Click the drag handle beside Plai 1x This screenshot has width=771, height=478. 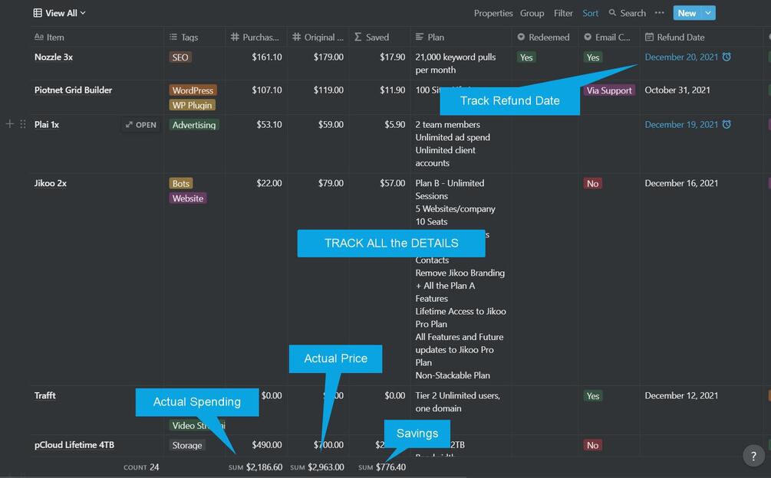tap(22, 124)
